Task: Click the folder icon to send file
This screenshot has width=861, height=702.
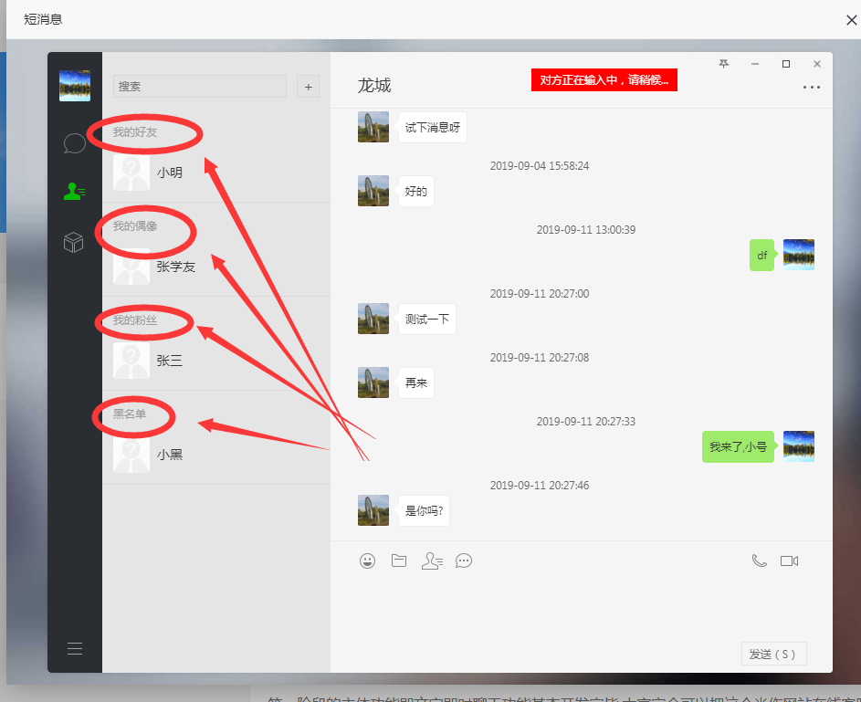Action: [399, 561]
